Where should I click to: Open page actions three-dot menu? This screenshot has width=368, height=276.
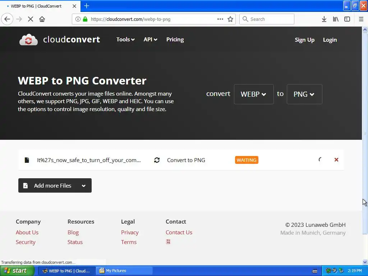pyautogui.click(x=220, y=19)
